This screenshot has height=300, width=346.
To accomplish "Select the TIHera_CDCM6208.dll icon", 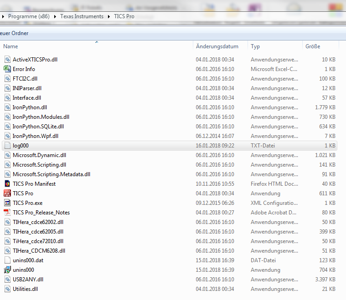I will click(x=7, y=251).
